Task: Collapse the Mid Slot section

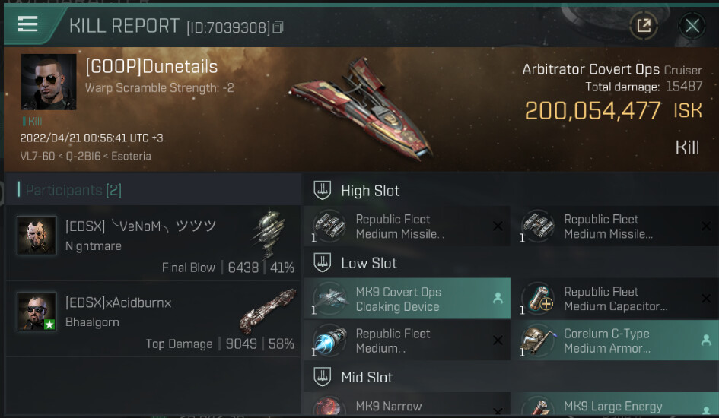Action: coord(322,377)
